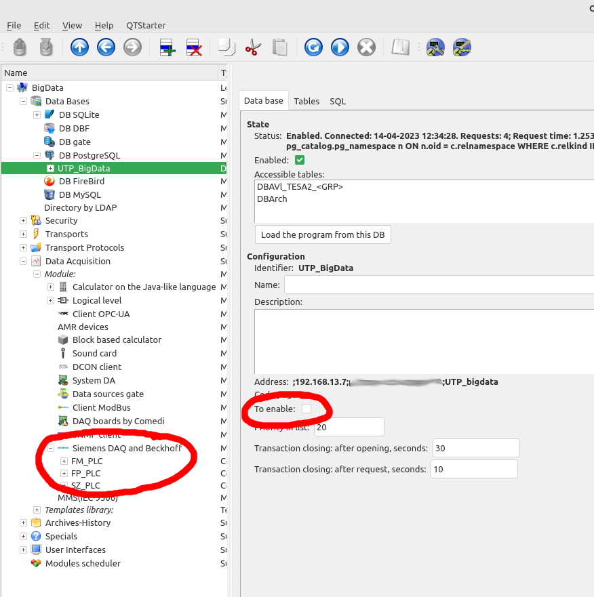The image size is (594, 597).
Task: Expand the DB SQLite tree node
Action: 37,115
